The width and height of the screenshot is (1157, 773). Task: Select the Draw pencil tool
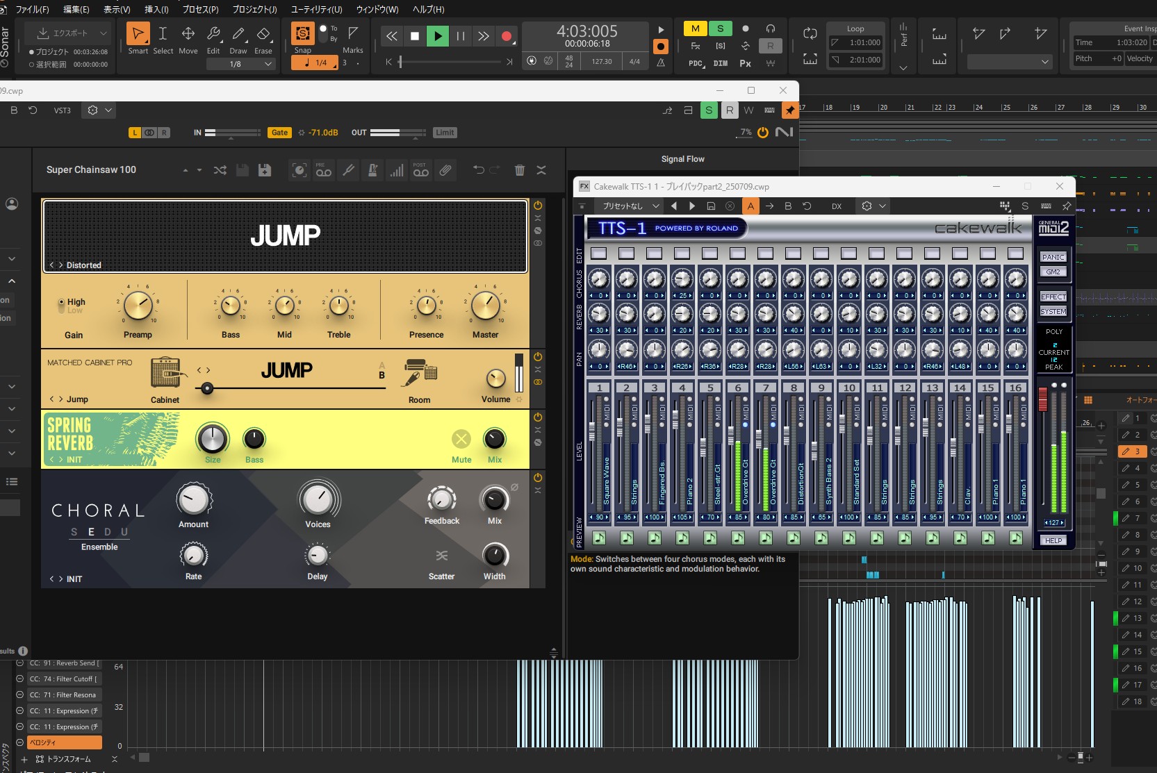[238, 34]
